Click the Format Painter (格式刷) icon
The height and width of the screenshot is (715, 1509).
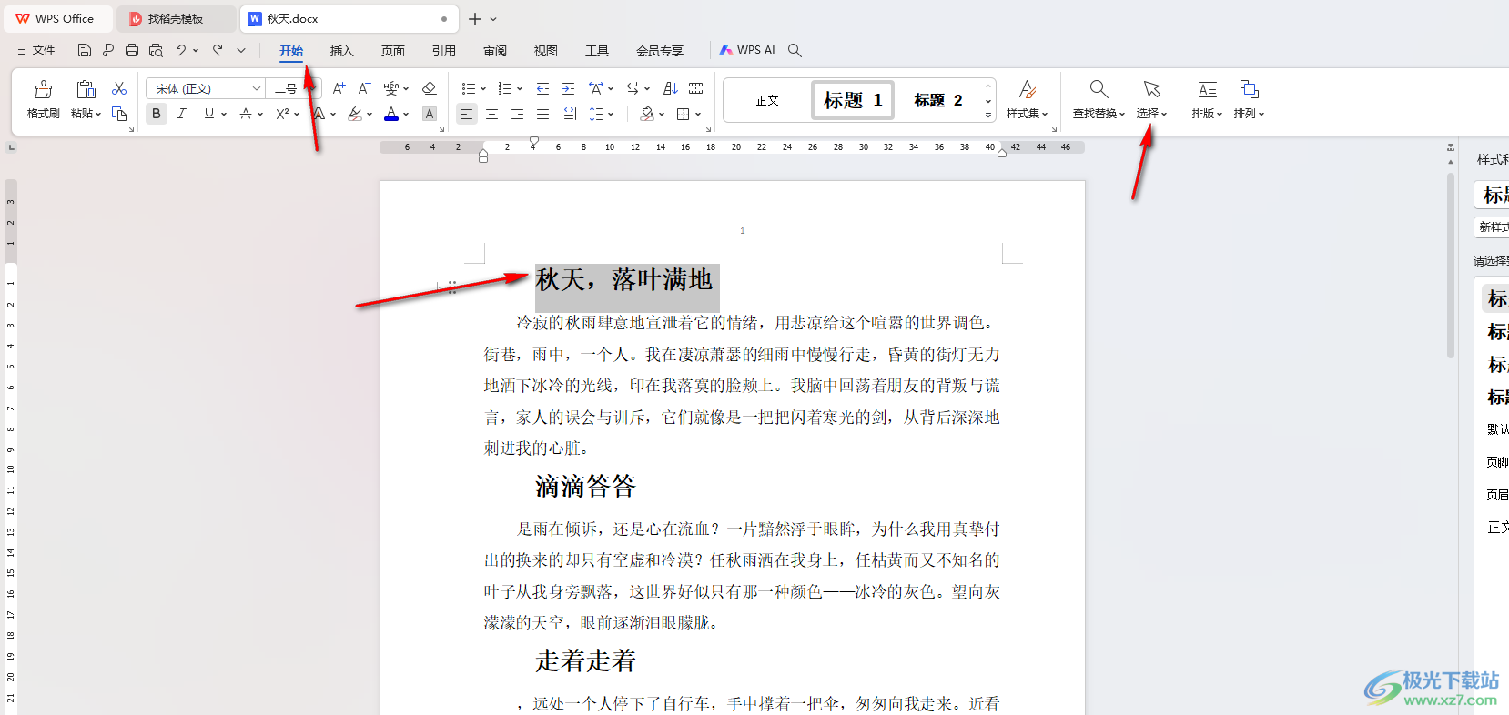click(x=43, y=89)
